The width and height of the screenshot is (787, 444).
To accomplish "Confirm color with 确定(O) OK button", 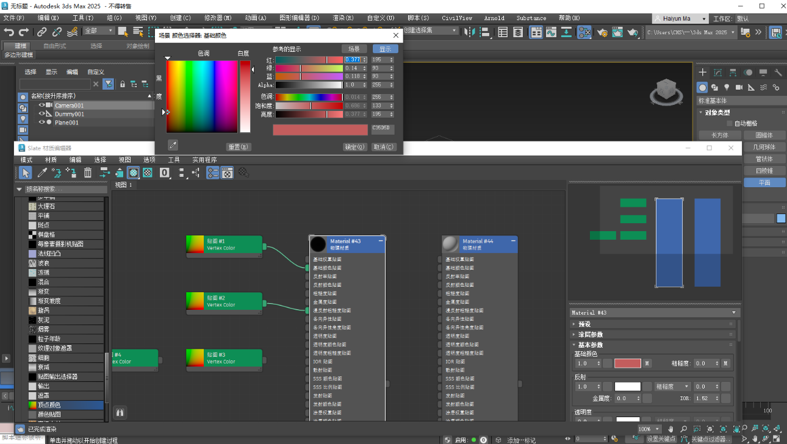I will click(x=354, y=147).
